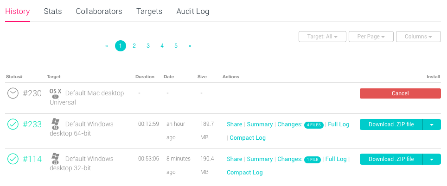Click the queued clock icon for build #230

[13, 93]
